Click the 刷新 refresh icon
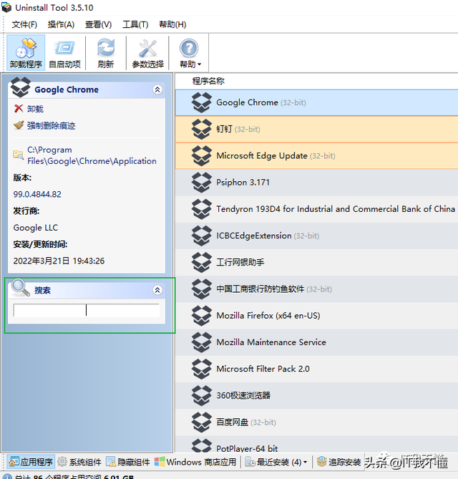 (106, 52)
